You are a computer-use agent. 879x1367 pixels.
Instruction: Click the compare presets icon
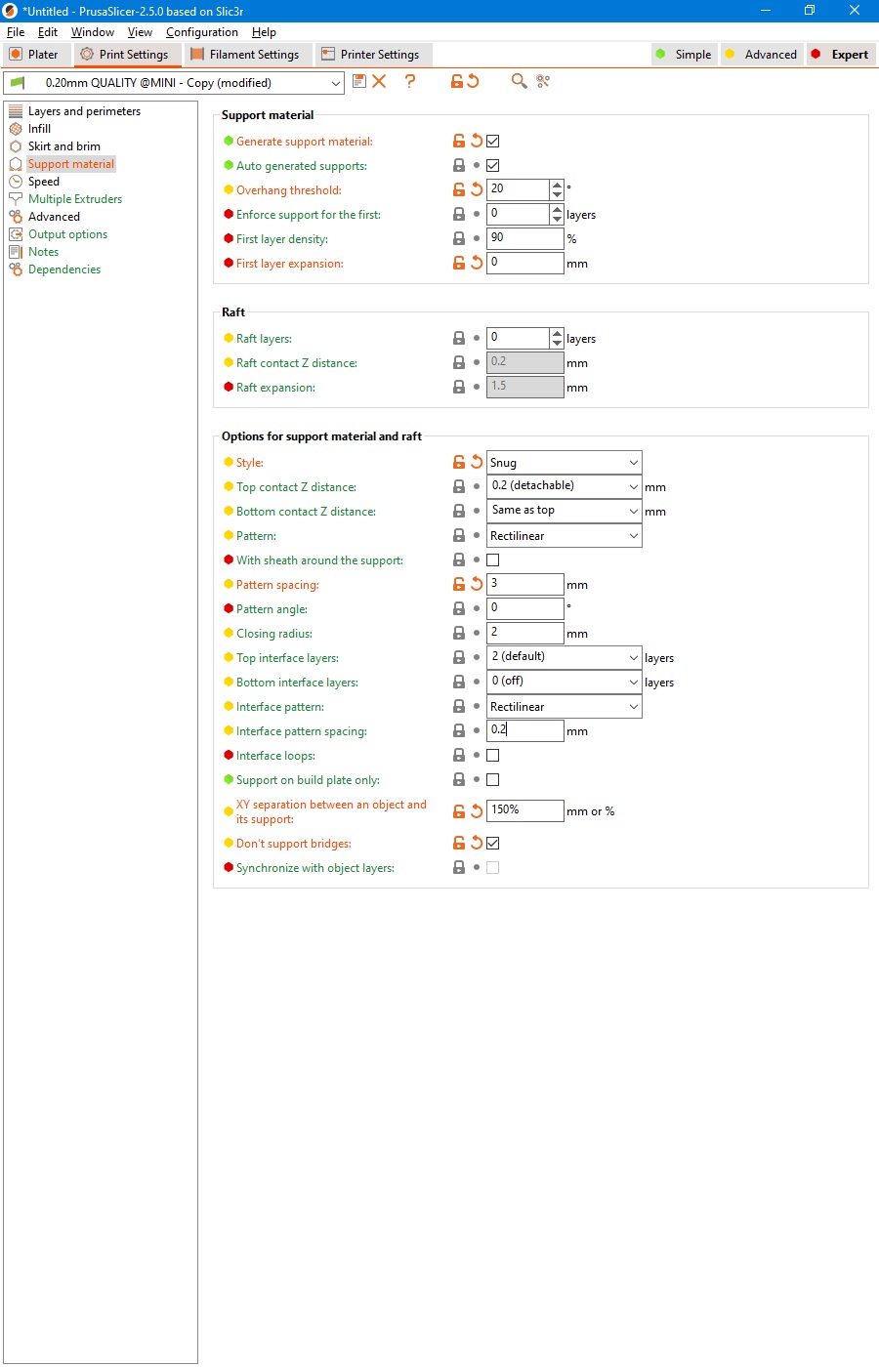tap(543, 81)
